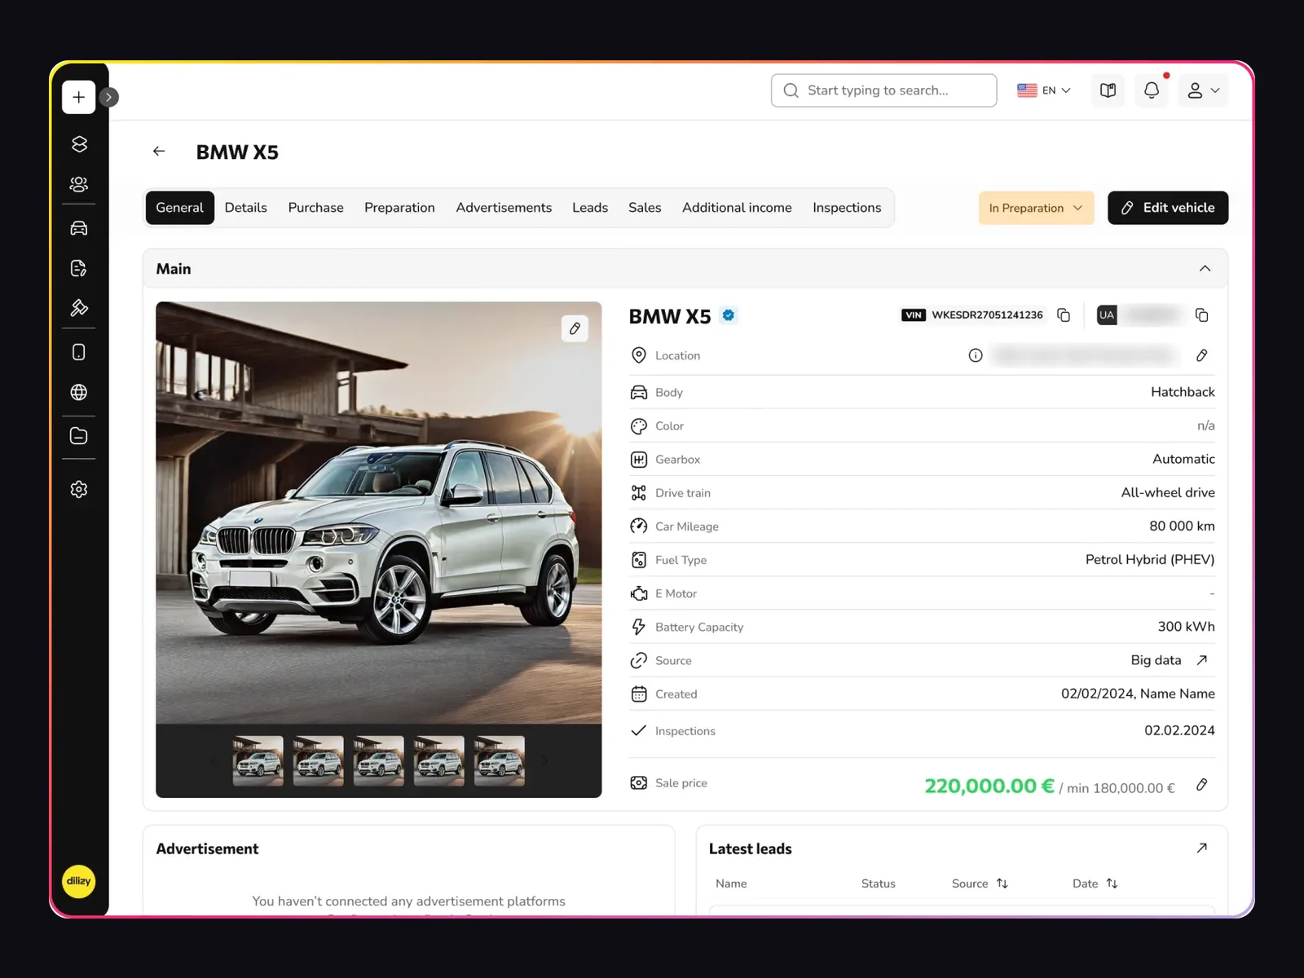Switch to the Details tab

[246, 208]
